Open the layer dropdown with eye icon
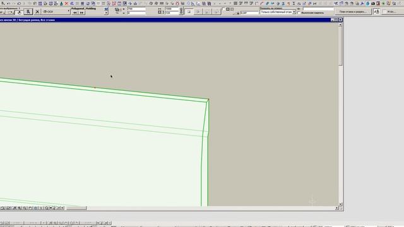This screenshot has width=404, height=227. coord(56,12)
